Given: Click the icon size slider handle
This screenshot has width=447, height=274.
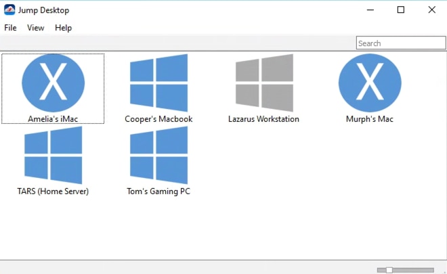Looking at the screenshot, I should [389, 270].
